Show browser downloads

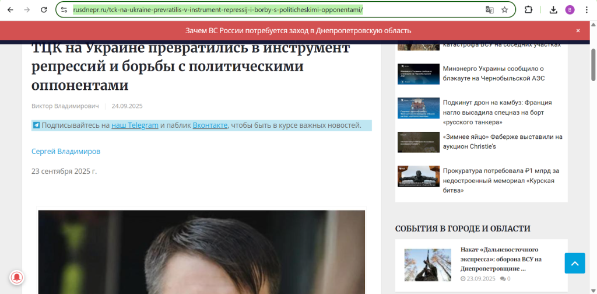click(x=553, y=10)
